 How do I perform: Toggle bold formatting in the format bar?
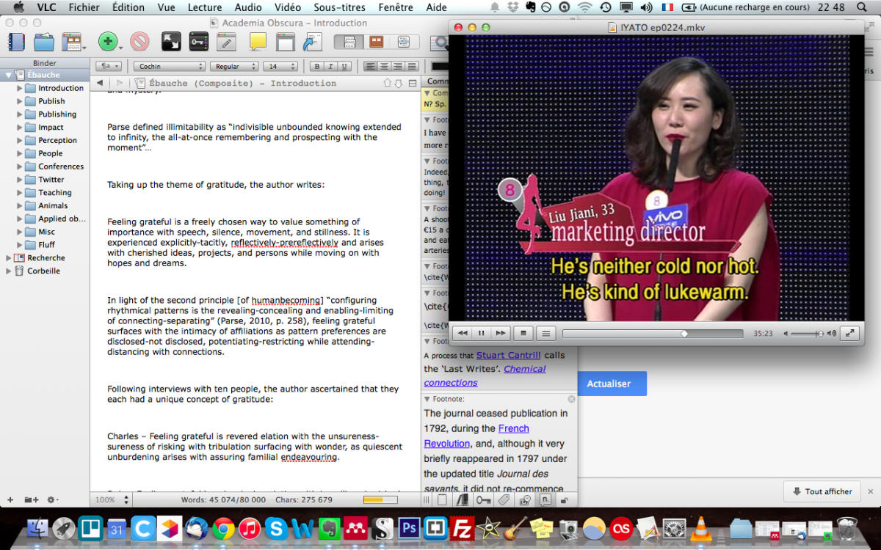316,66
